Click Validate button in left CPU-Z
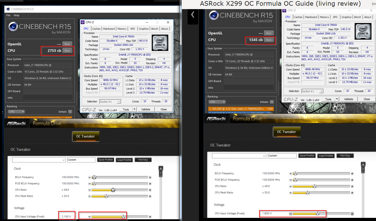The image size is (376, 221). (x=146, y=110)
